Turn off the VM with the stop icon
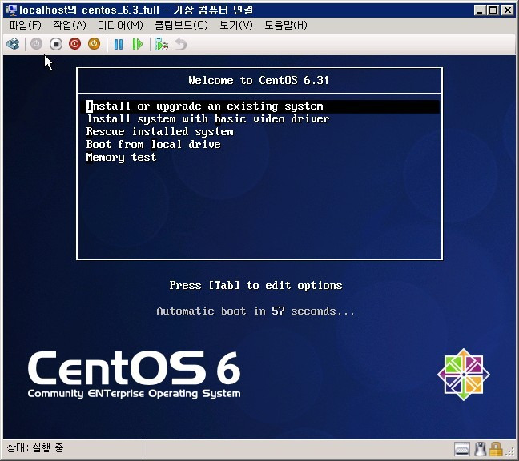519x461 pixels. point(56,44)
